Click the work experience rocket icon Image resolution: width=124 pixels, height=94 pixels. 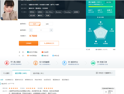click(112, 29)
